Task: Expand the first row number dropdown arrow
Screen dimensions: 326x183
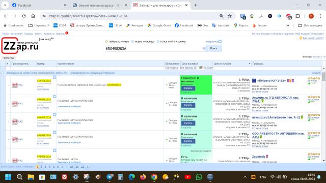Action: (x=55, y=77)
